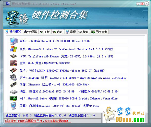Open the 处理器 tab
Image resolution: width=151 pixels, height=127 pixels.
pos(30,32)
